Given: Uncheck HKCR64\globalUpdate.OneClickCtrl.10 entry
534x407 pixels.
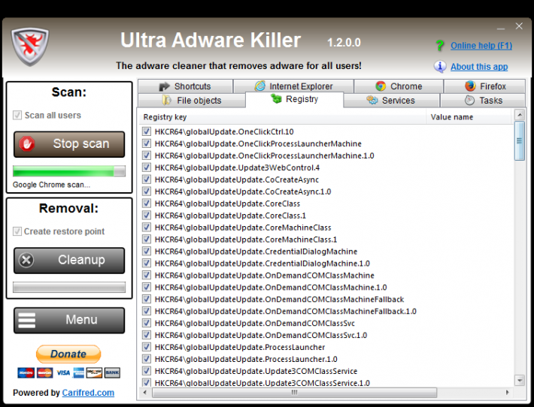Looking at the screenshot, I should pyautogui.click(x=147, y=131).
